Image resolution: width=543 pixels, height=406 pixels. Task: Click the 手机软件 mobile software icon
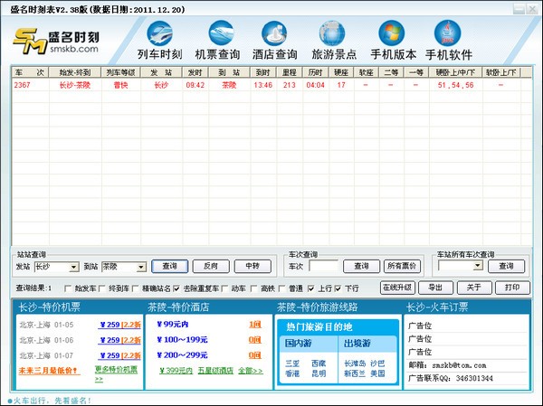coord(450,41)
